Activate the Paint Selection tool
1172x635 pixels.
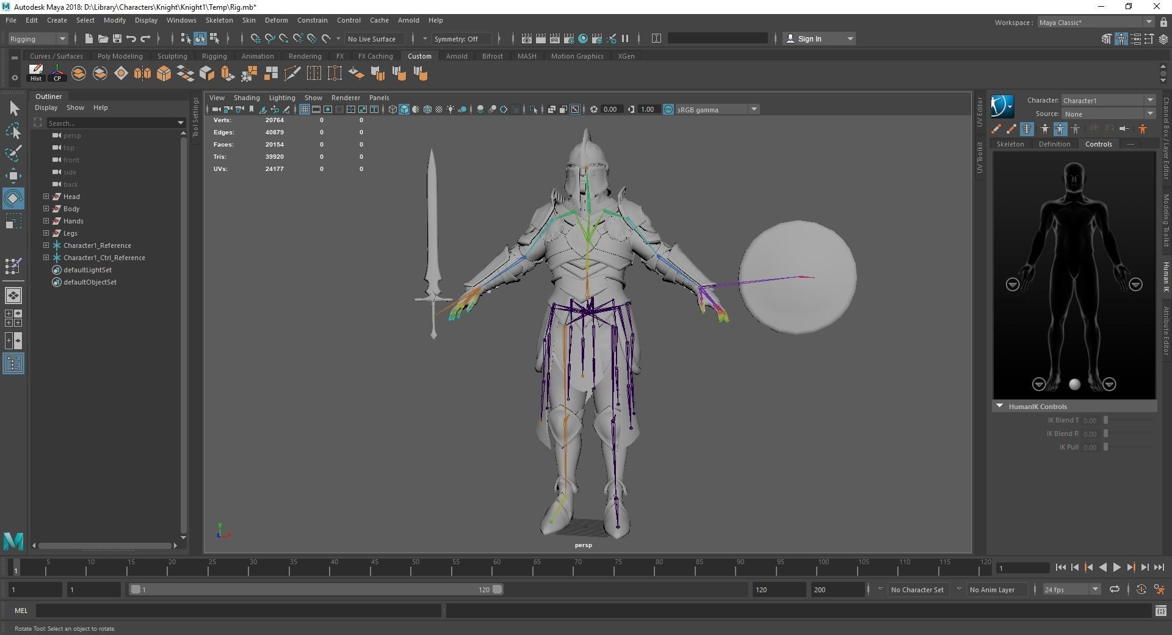coord(13,153)
